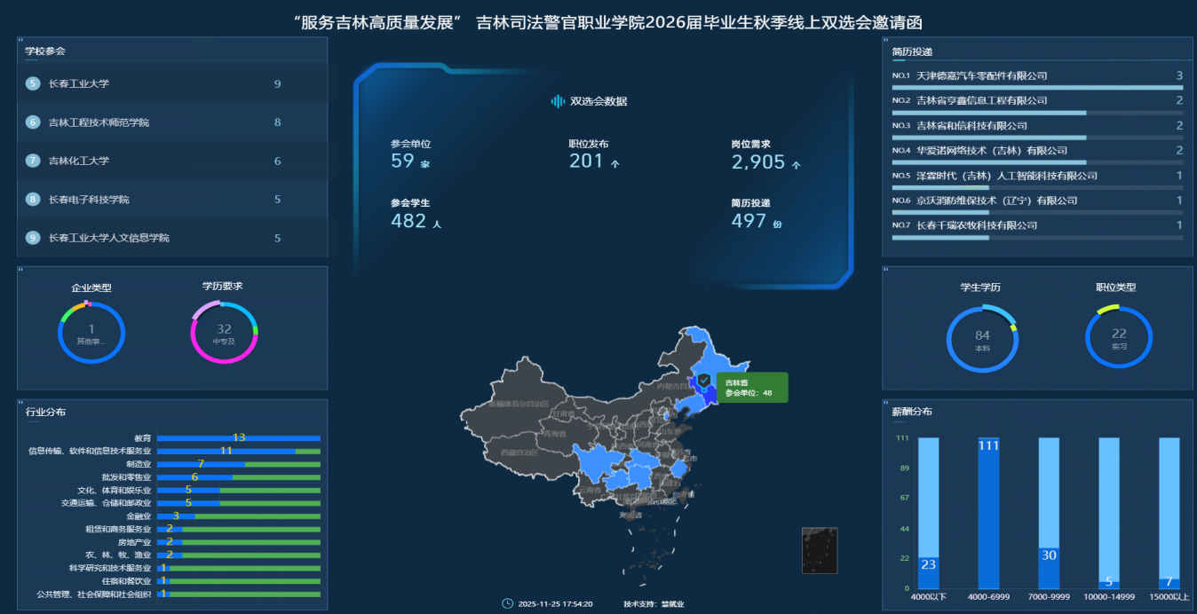Click rank badge 6 for 吉林工程技术师范学院
The width and height of the screenshot is (1197, 614).
pyautogui.click(x=34, y=122)
